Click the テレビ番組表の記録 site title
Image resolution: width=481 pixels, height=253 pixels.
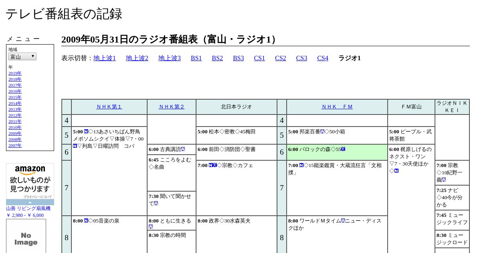tap(64, 14)
